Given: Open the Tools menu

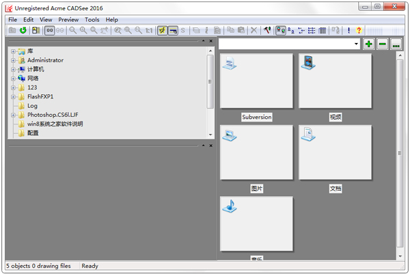Looking at the screenshot, I should click(x=92, y=20).
